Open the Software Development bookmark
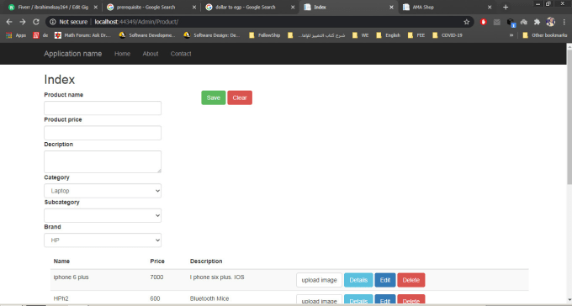572x306 pixels. pyautogui.click(x=147, y=35)
